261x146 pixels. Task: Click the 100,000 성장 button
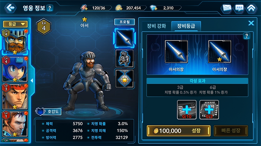[x=178, y=131]
